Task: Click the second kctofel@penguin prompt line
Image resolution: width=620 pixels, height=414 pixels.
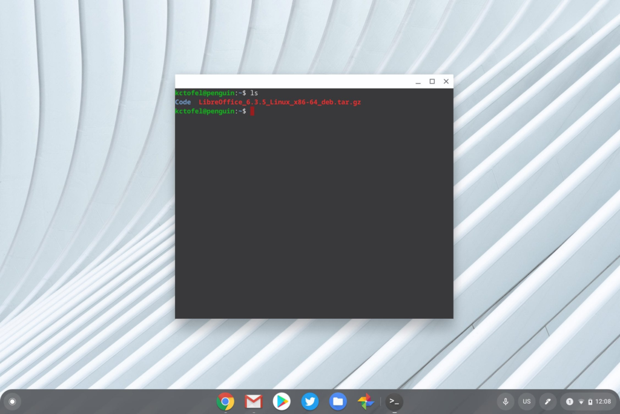Action: (211, 111)
